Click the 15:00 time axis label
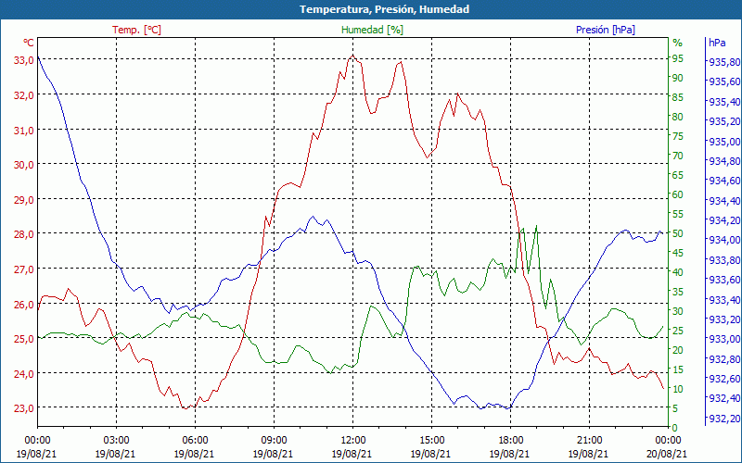This screenshot has width=742, height=463. point(431,441)
